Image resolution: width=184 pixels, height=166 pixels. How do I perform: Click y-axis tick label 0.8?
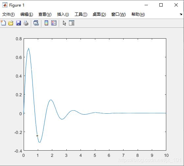point(19,39)
